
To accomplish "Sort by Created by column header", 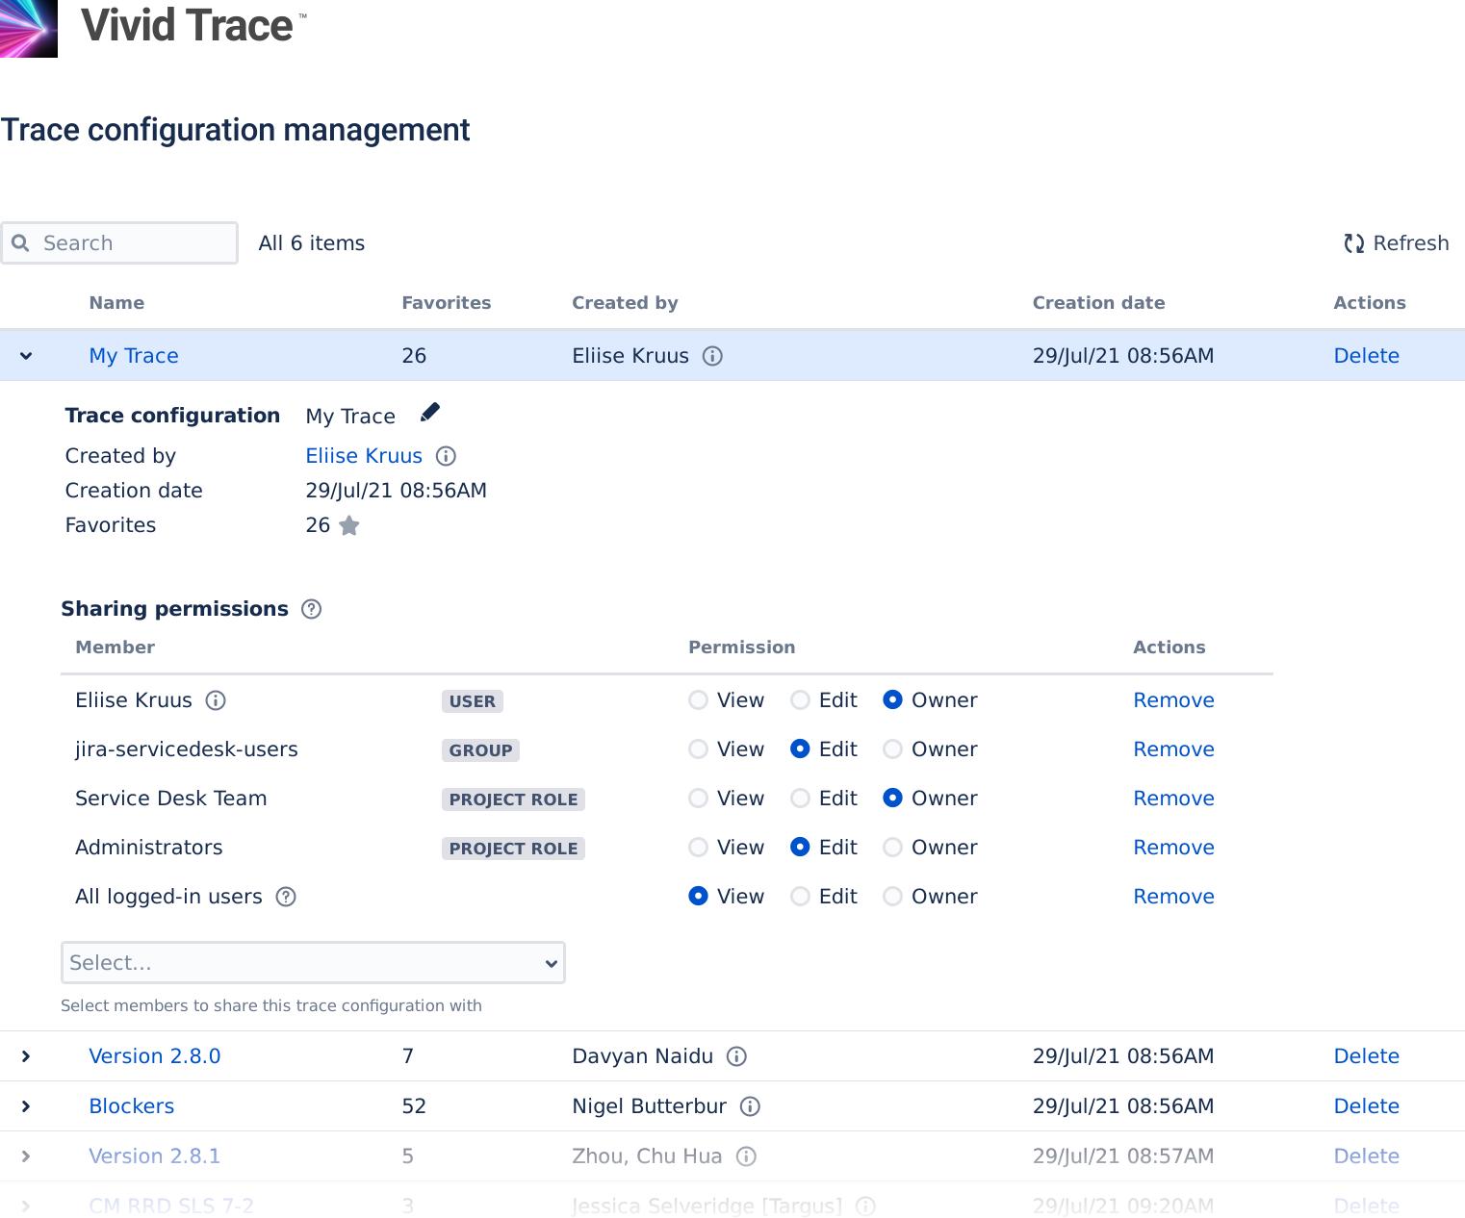I will click(625, 303).
